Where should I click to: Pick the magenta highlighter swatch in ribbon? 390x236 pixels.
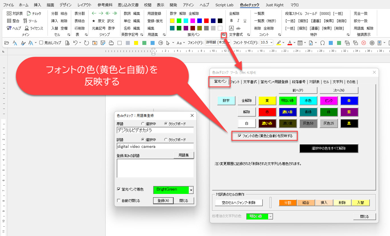tap(193, 21)
